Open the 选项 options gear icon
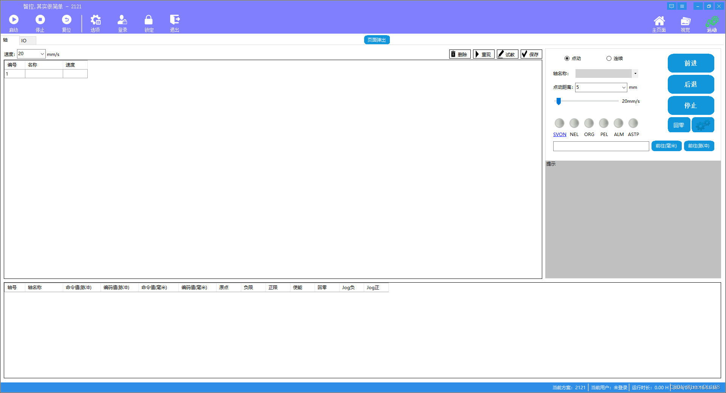 pyautogui.click(x=96, y=20)
